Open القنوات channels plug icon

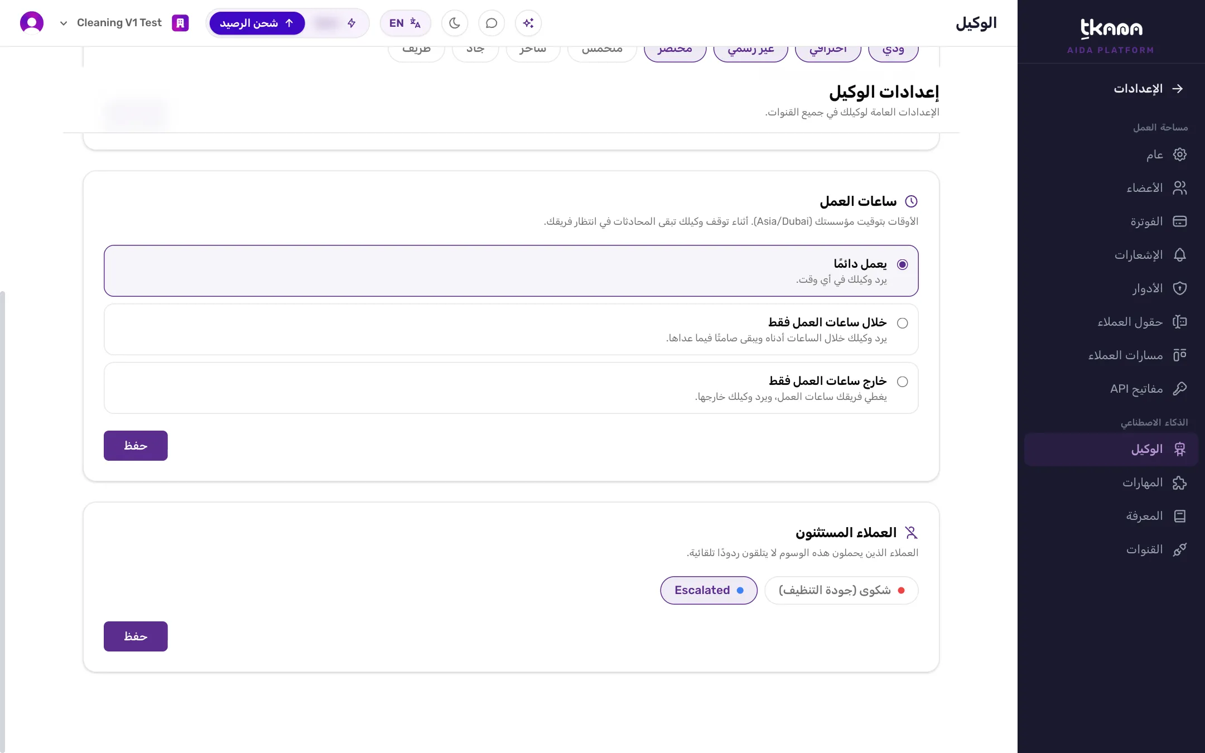(1179, 550)
